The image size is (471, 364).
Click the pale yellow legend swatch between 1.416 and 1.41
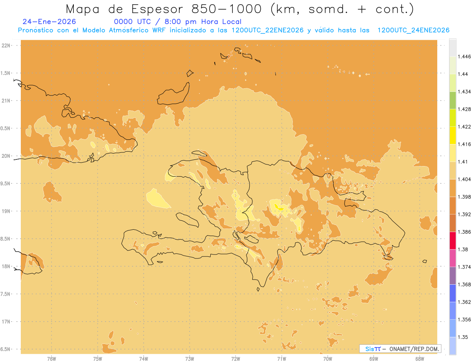pos(453,153)
